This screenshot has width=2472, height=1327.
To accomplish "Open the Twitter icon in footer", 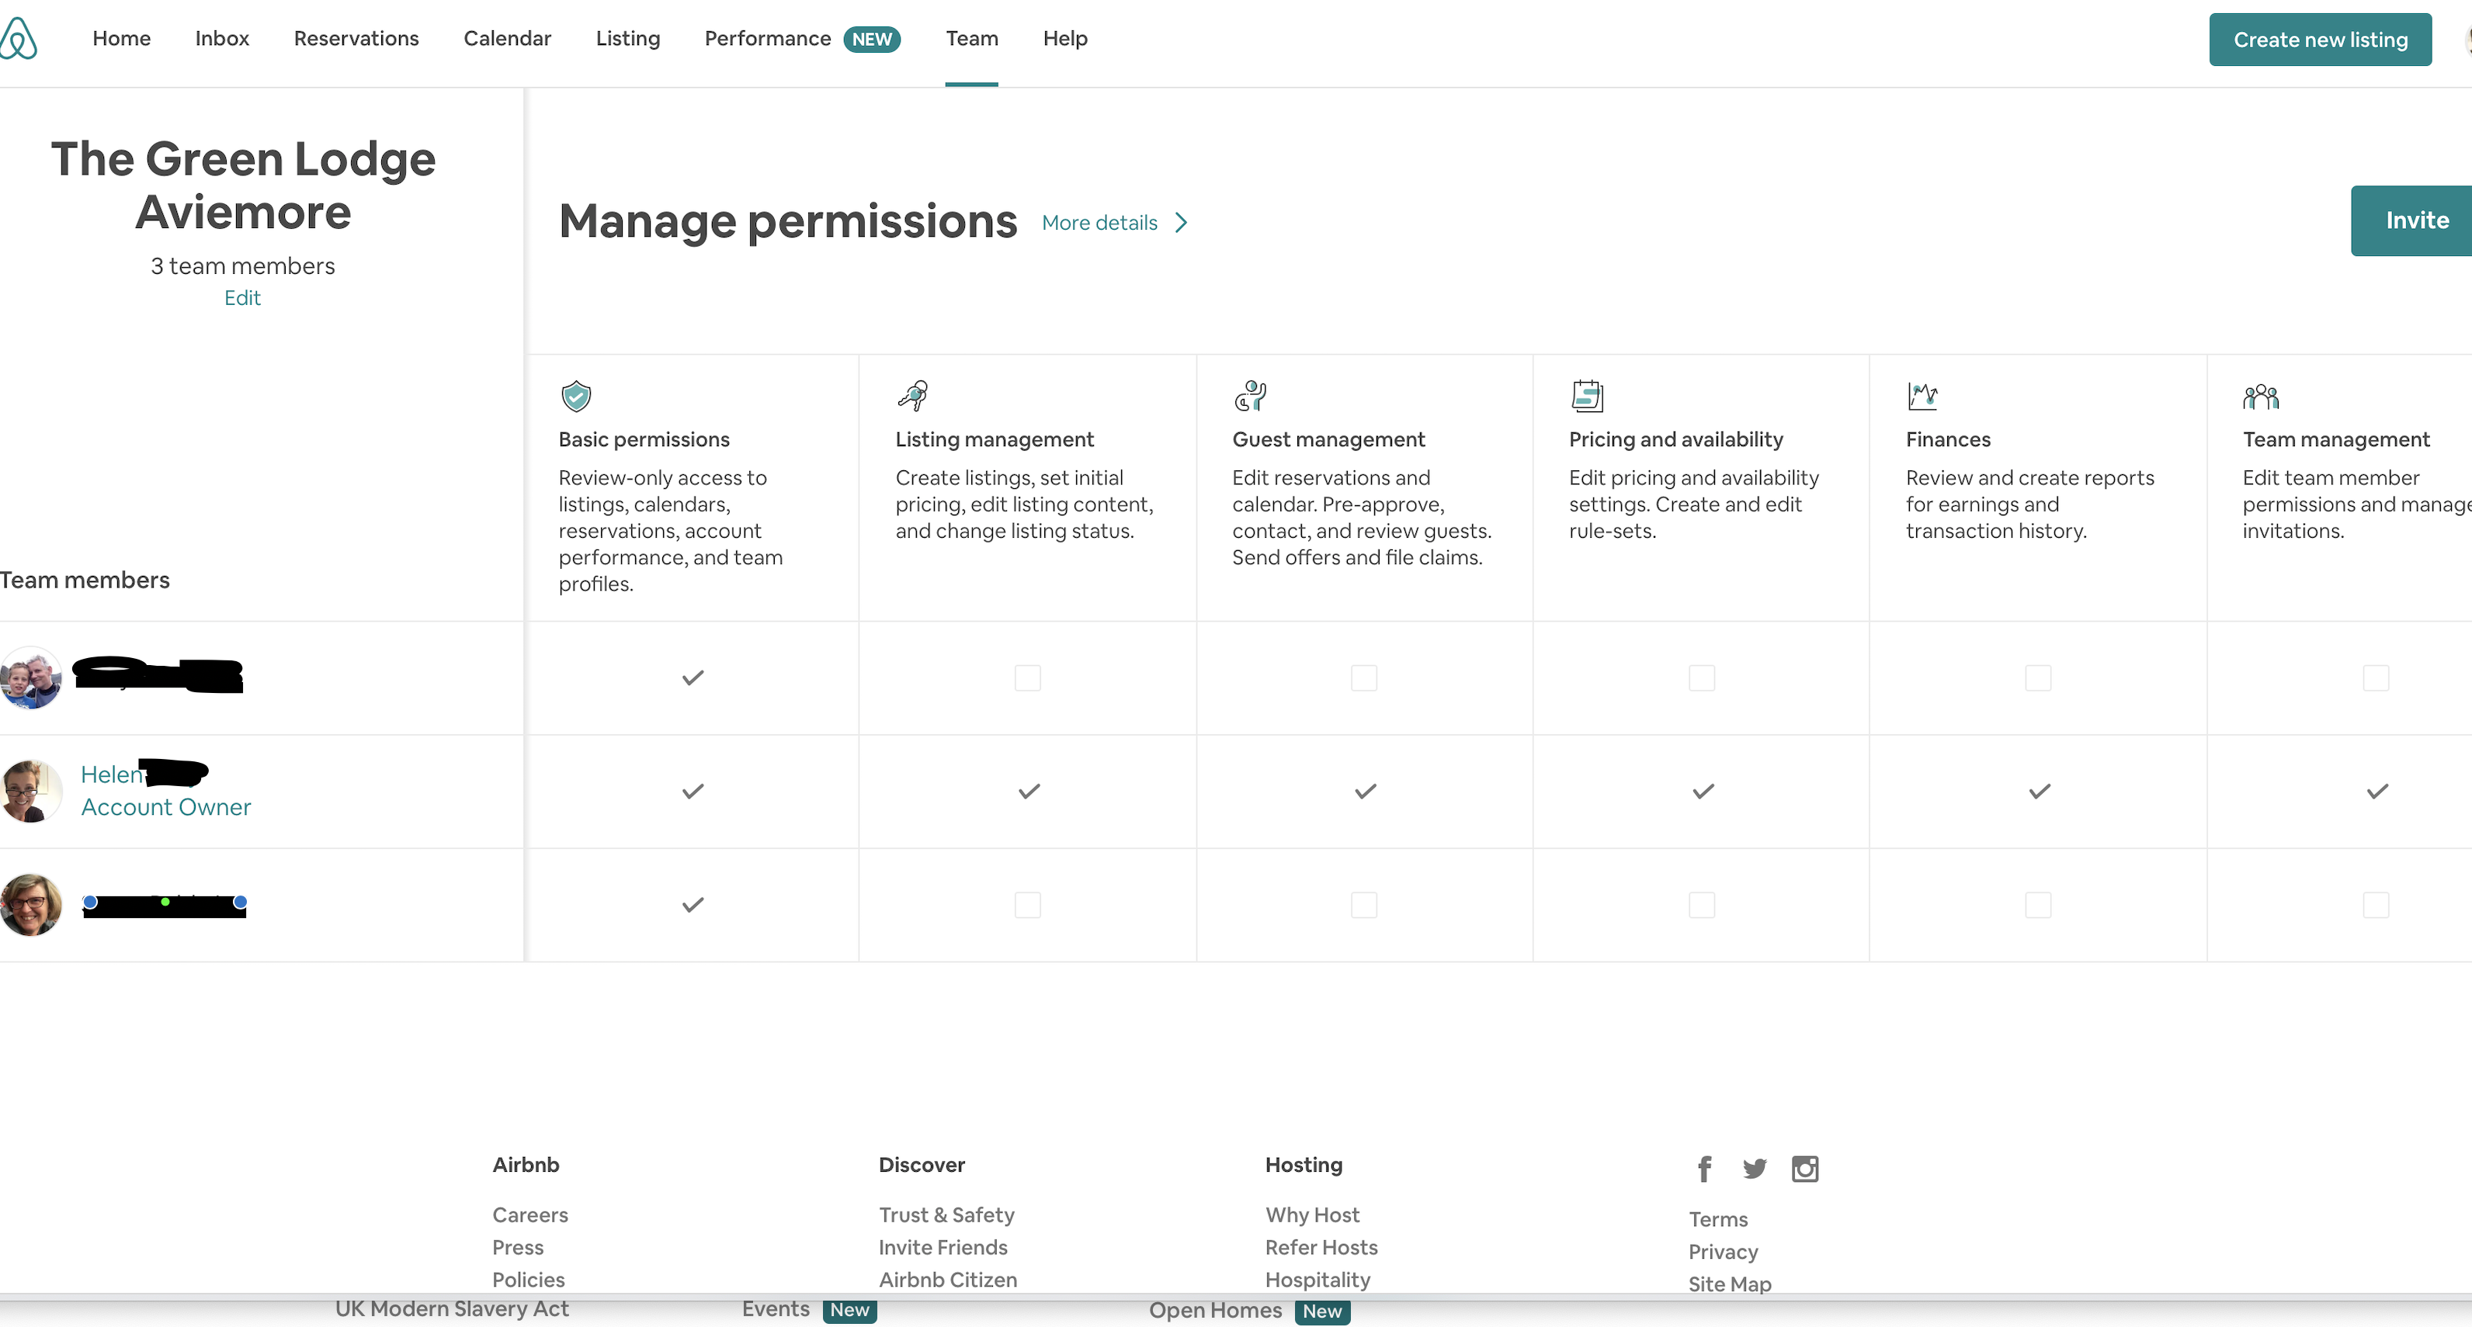I will [x=1754, y=1169].
